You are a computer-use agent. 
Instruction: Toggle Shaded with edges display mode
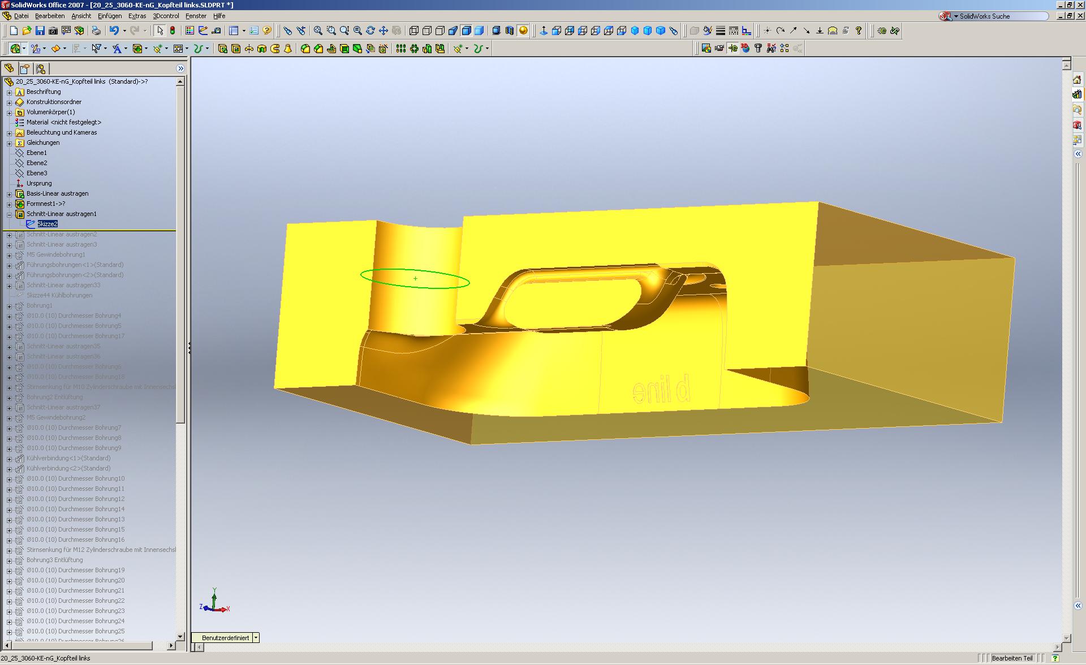pos(466,31)
